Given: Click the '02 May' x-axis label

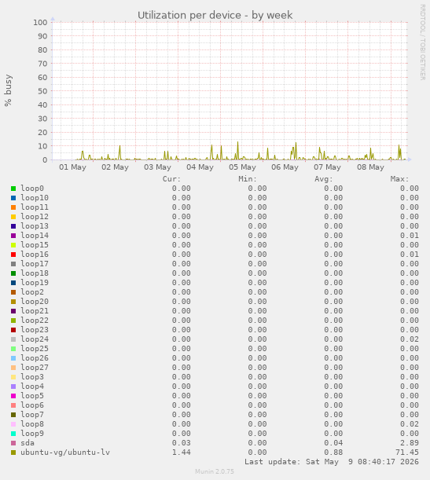Looking at the screenshot, I should coord(115,167).
